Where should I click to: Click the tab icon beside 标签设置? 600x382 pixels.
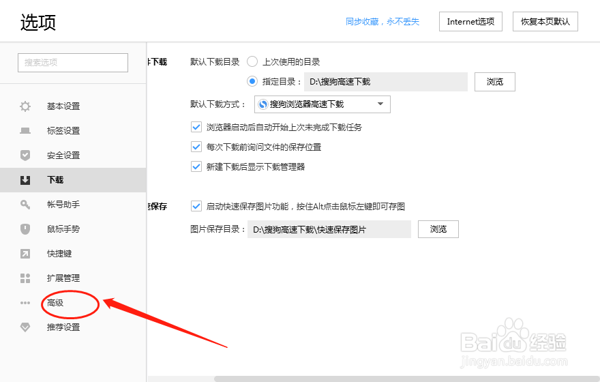click(25, 130)
